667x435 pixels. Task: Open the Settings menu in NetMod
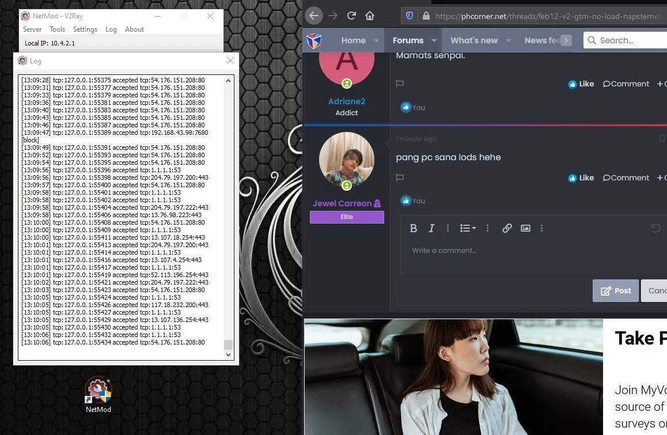[85, 29]
